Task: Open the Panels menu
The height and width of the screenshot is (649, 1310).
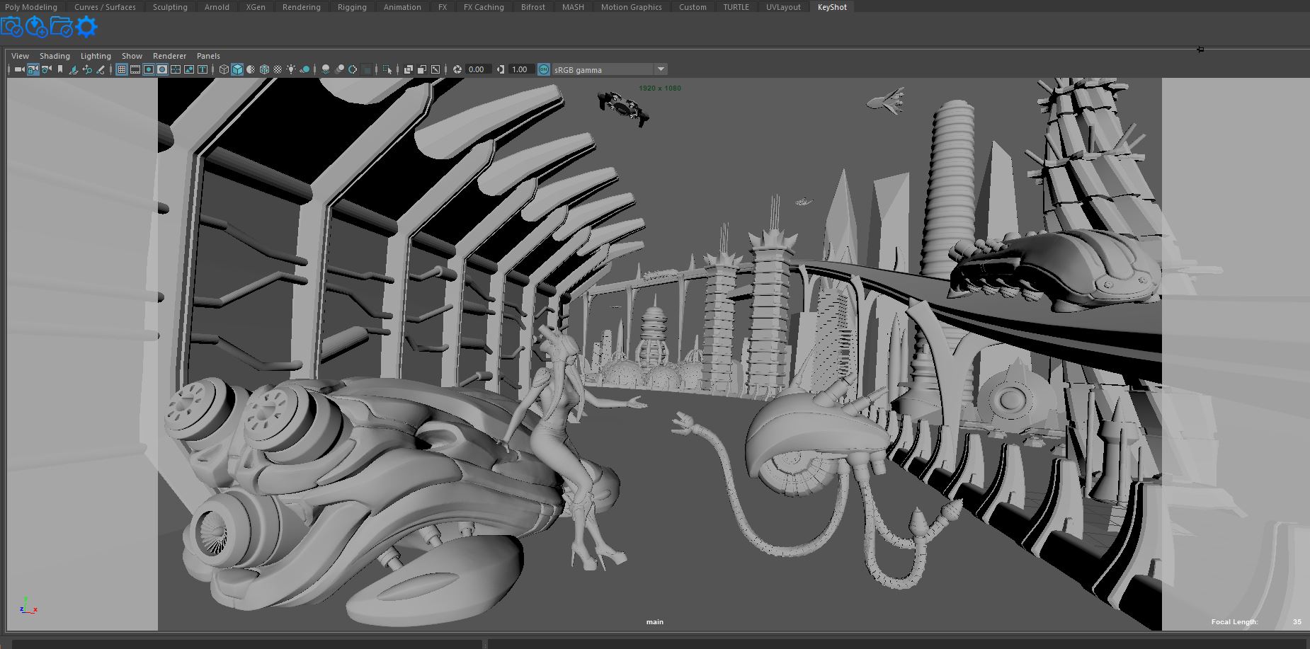Action: click(x=208, y=56)
